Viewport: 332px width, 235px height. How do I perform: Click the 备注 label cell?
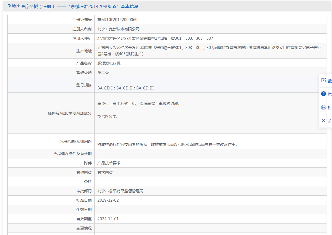point(51,182)
